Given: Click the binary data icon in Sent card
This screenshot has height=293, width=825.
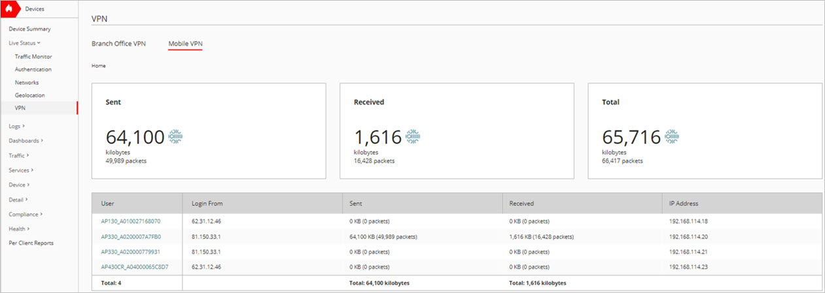Looking at the screenshot, I should point(176,136).
